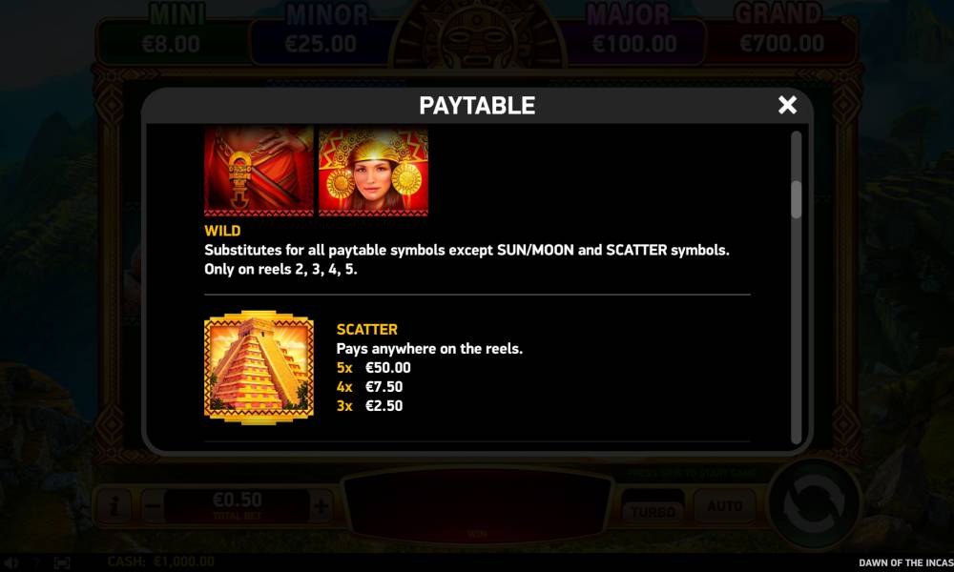
Task: Open help via the question mark icon
Action: coord(36,562)
